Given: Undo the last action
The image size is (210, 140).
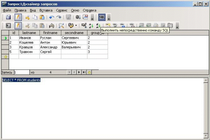Looking at the screenshot, I should click(52, 17).
